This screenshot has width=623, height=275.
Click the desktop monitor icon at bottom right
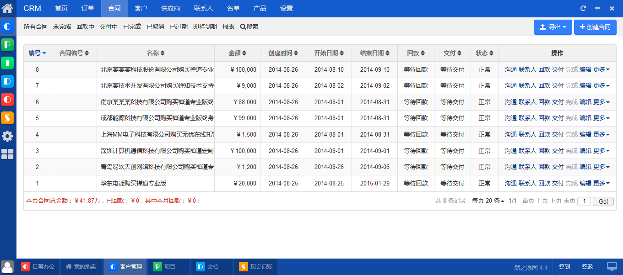click(x=612, y=266)
